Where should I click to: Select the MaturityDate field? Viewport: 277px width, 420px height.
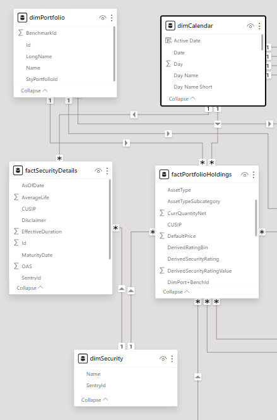pyautogui.click(x=37, y=255)
